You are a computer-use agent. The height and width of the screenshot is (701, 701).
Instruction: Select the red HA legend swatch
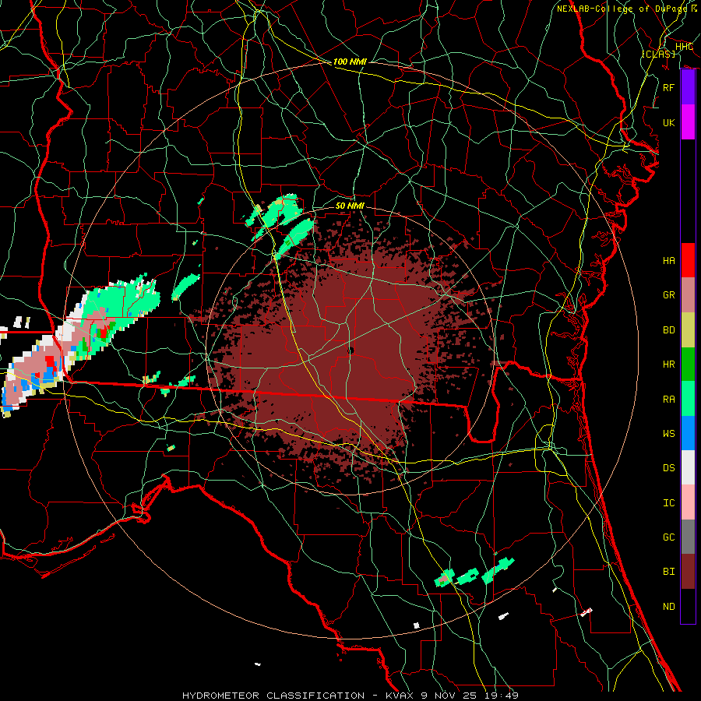pyautogui.click(x=688, y=260)
